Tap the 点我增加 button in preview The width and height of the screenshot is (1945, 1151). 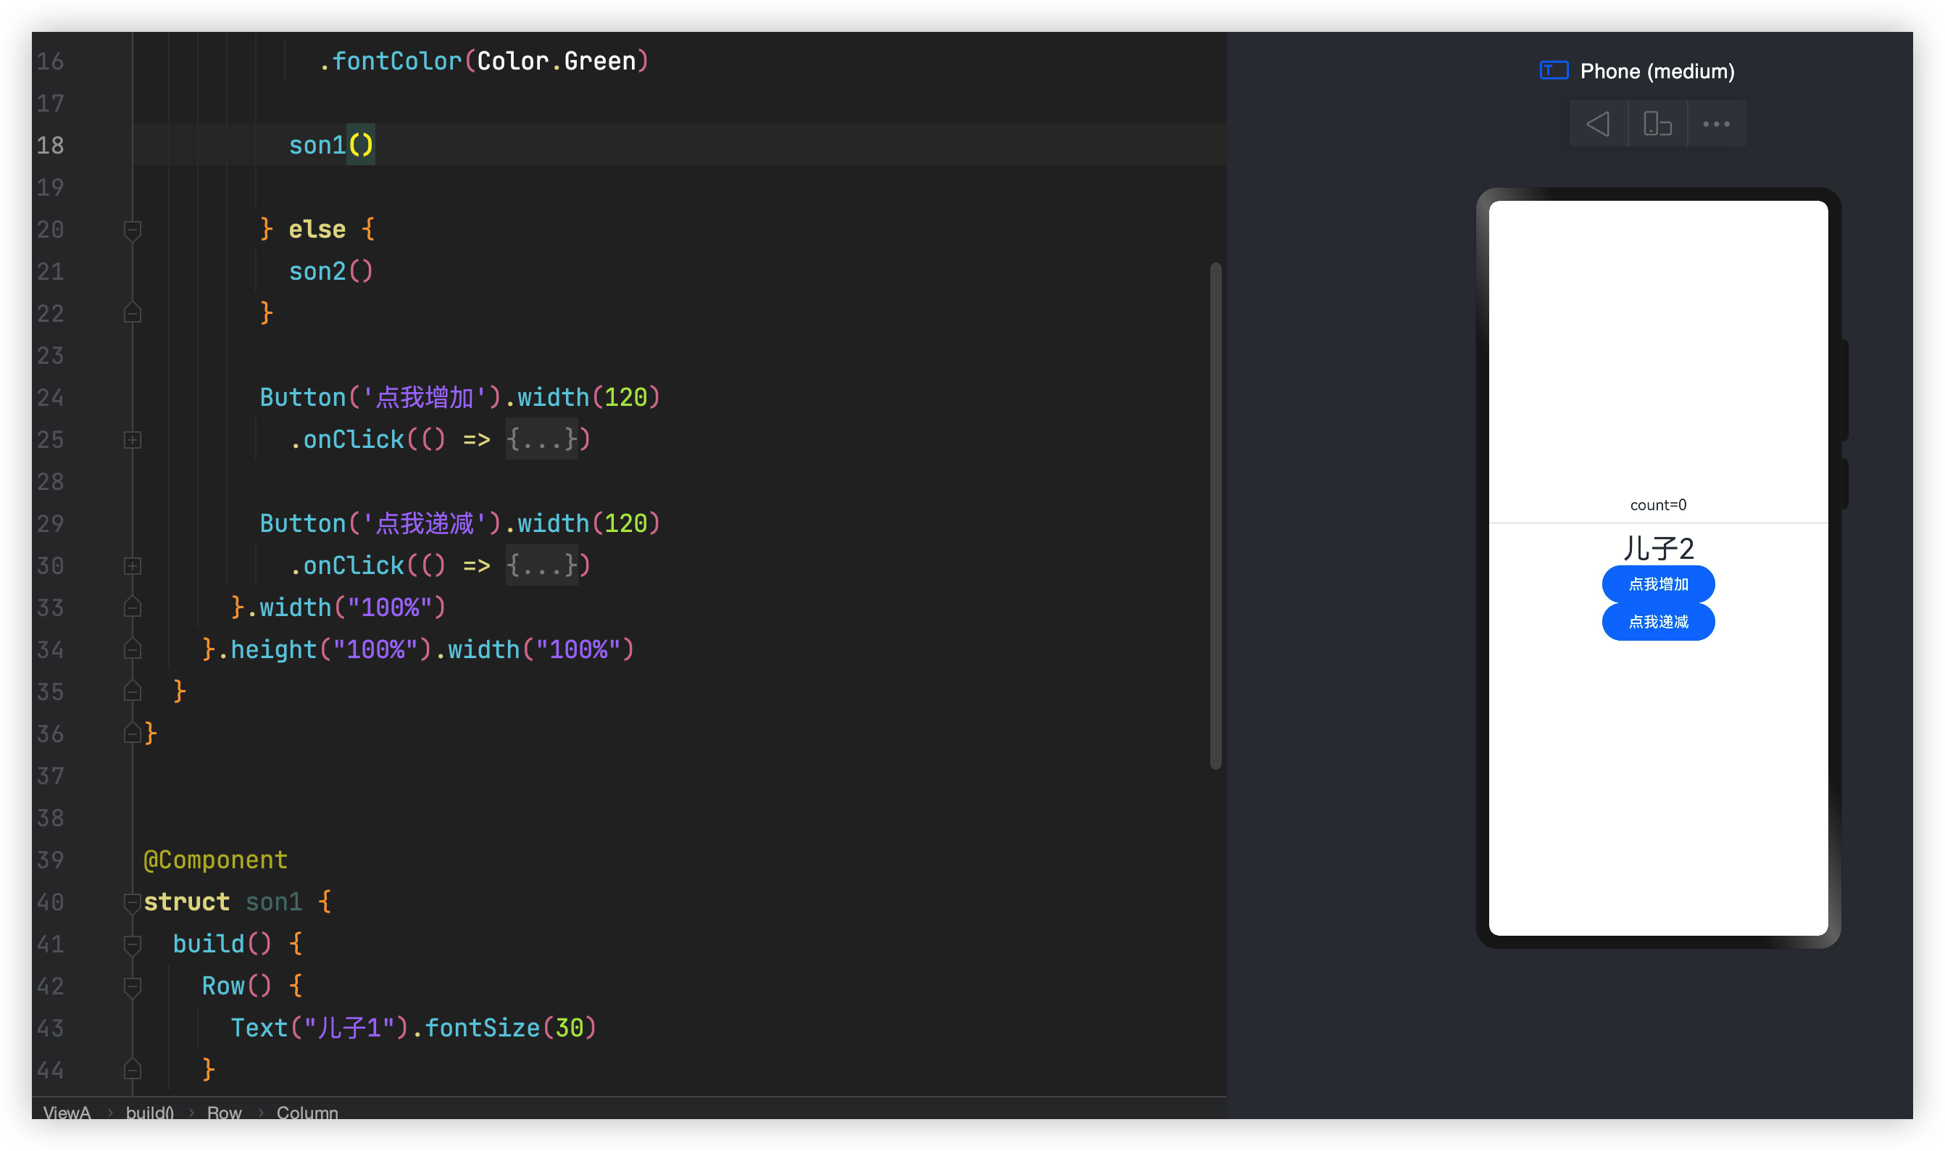tap(1658, 584)
